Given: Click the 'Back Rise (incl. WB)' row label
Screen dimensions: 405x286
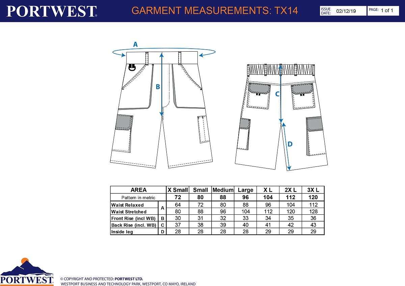Looking at the screenshot, I should [134, 225].
